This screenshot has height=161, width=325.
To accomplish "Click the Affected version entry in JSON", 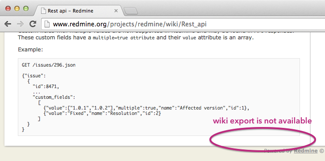I will [202, 108].
